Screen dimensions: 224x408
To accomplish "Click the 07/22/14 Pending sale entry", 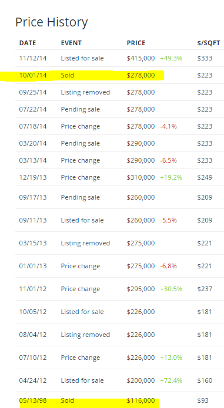I will 119,109.
